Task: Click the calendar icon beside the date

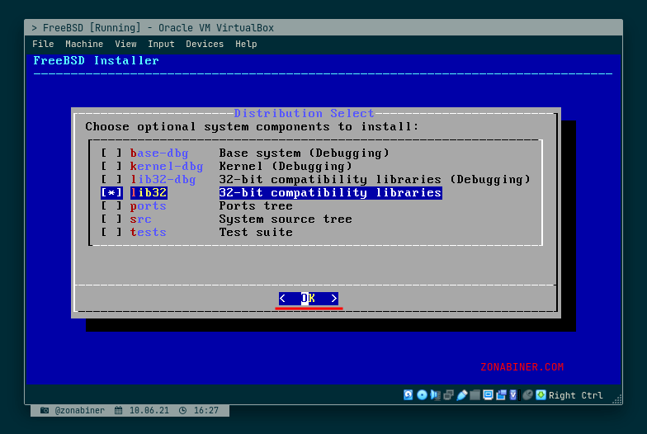Action: [119, 410]
